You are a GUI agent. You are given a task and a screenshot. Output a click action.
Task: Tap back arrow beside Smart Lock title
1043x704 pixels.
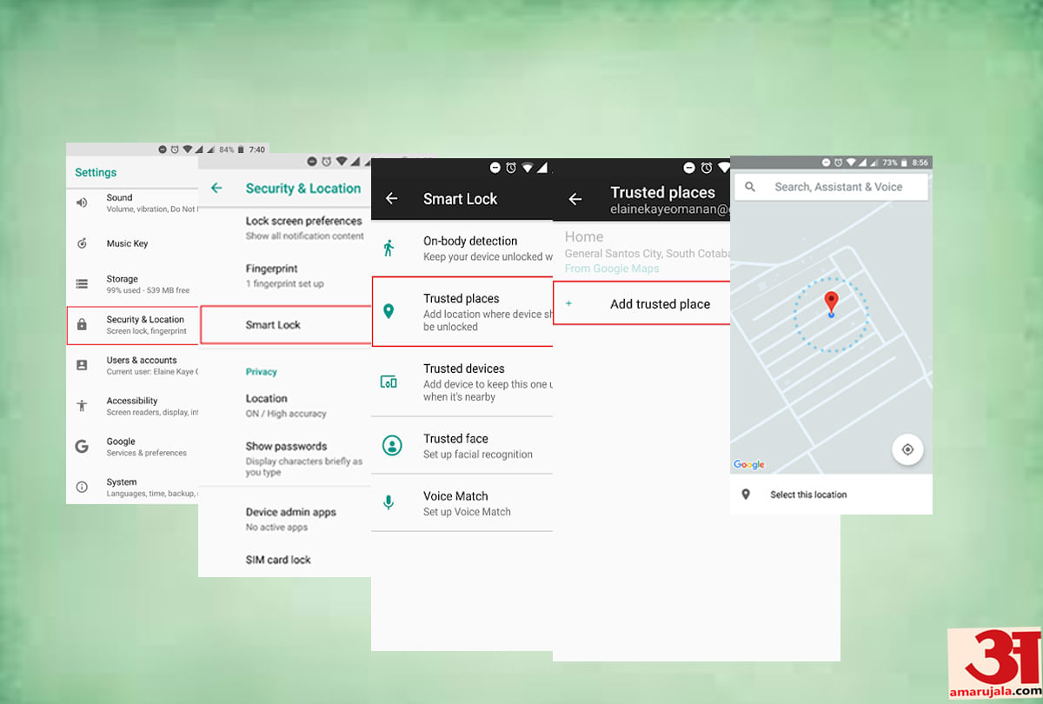tap(392, 199)
